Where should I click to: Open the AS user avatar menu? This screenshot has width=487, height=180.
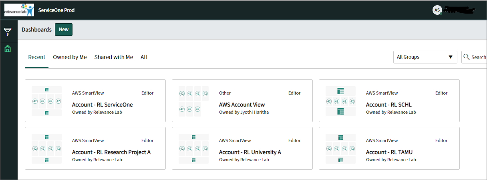437,10
